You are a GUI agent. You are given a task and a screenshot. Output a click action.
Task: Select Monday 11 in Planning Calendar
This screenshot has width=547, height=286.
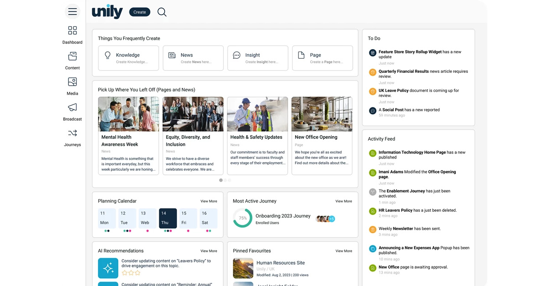[107, 218]
